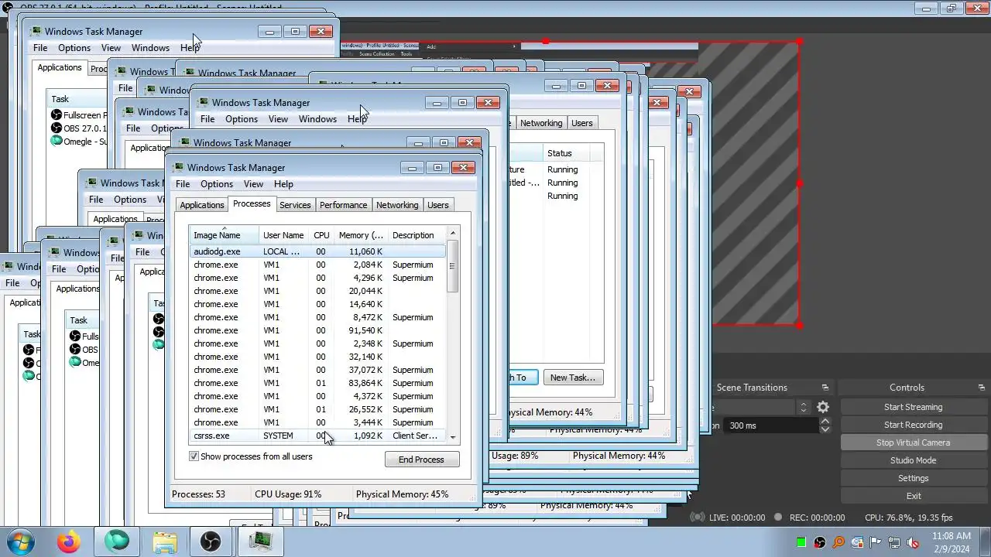The width and height of the screenshot is (991, 557).
Task: Click the Show desktop strip beside the clock
Action: click(986, 542)
